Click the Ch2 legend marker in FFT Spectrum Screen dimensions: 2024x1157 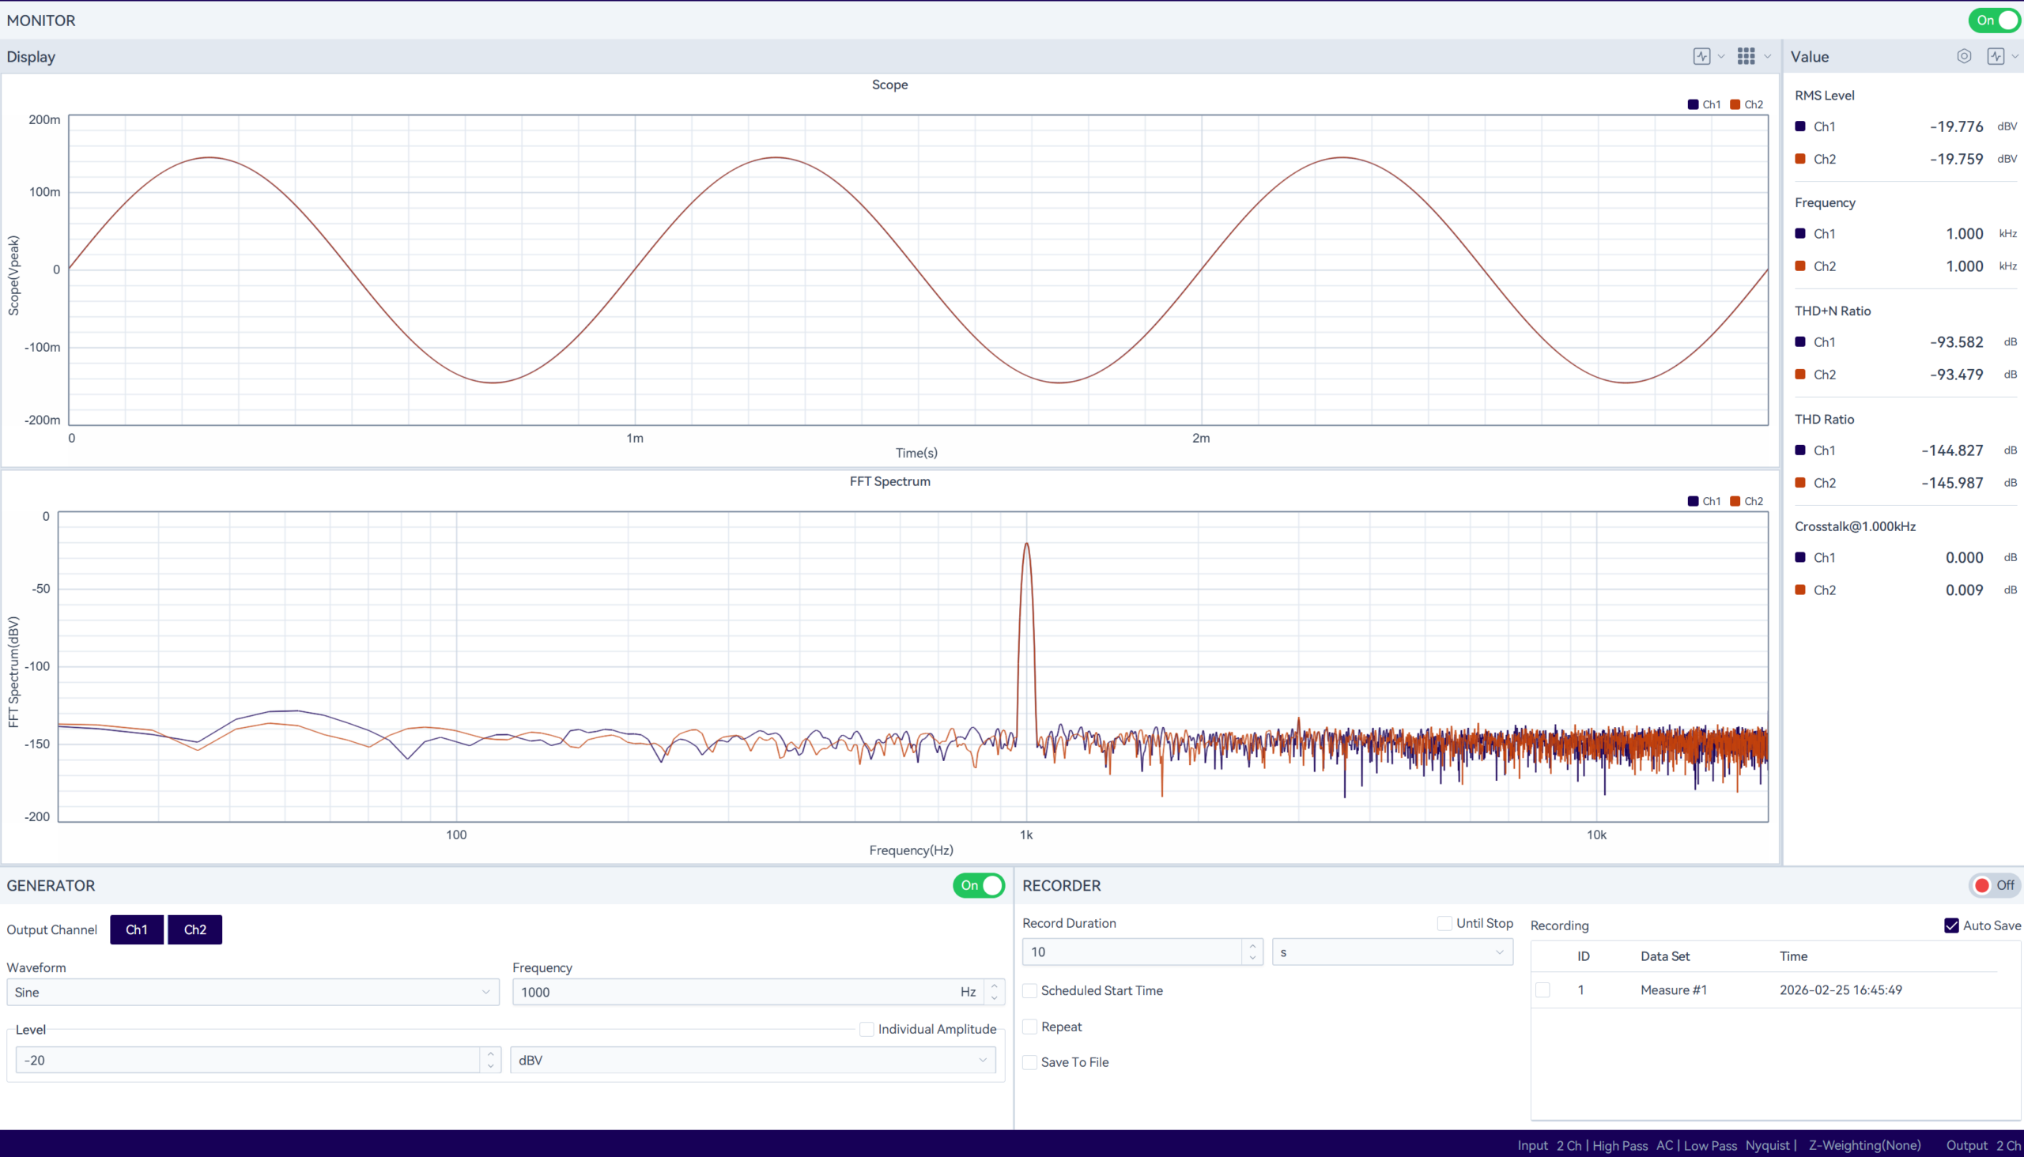tap(1735, 501)
